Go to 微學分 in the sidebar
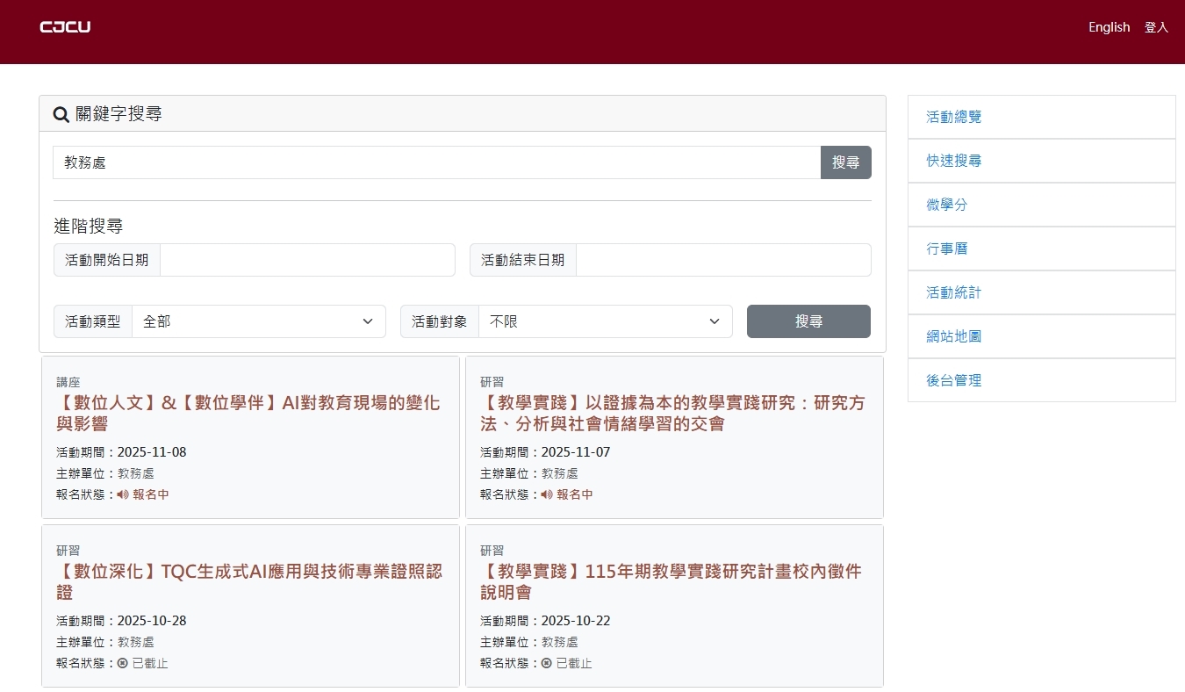 pyautogui.click(x=947, y=205)
